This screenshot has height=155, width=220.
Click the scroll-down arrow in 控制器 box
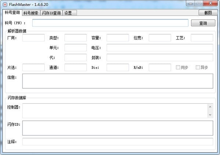coord(210,115)
